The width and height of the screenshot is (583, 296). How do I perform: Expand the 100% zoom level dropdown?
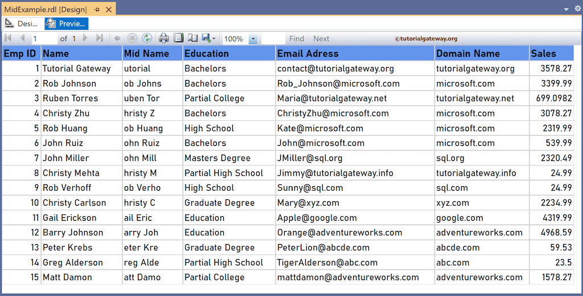(253, 39)
